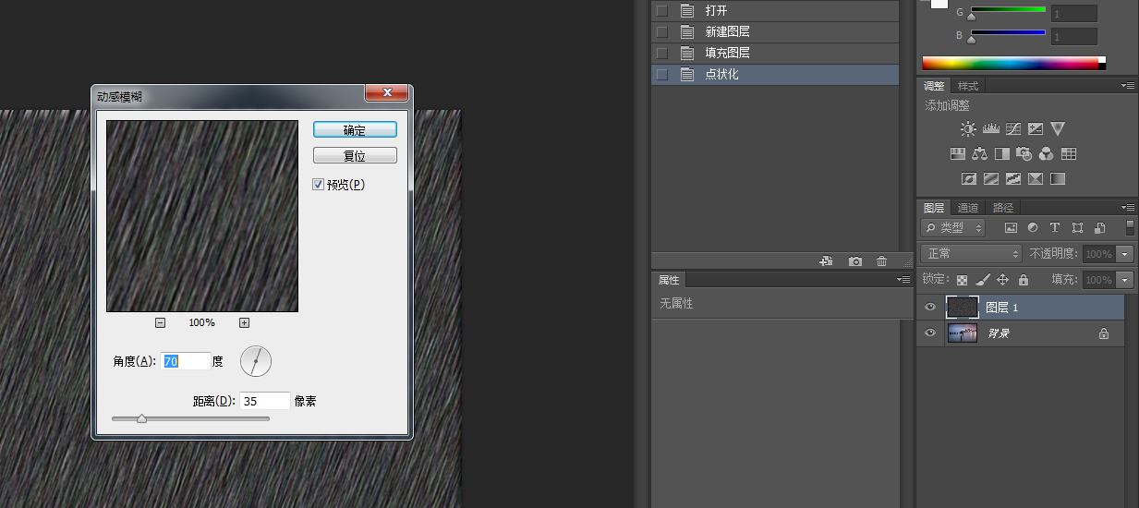
Task: Open the 调整 panel flyout menu
Action: coord(1129,85)
